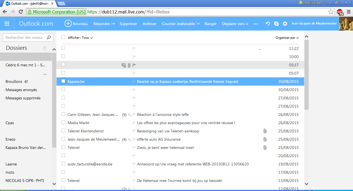Click Jean-Jacques de Meulemeester account name
The width and height of the screenshot is (353, 191).
[314, 24]
